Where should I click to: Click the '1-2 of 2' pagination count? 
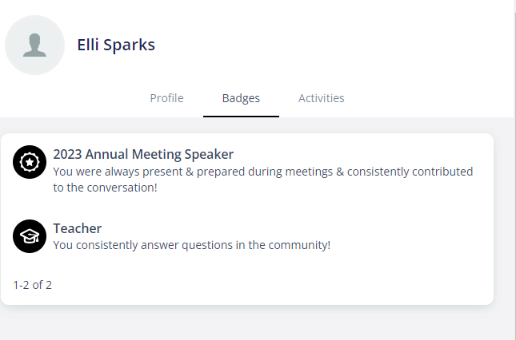[x=32, y=285]
